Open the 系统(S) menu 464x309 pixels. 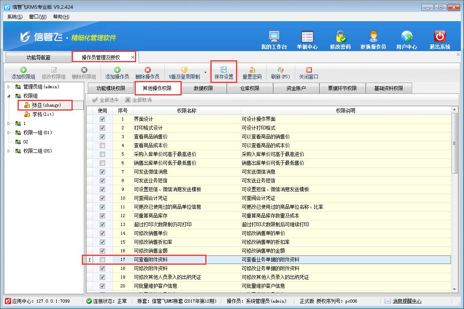(x=15, y=17)
